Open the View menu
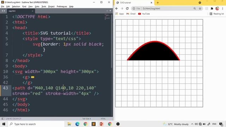226x127 pixels. 30,6
